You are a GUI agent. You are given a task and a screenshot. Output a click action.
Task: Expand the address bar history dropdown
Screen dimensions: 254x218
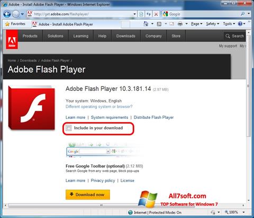pyautogui.click(x=134, y=14)
